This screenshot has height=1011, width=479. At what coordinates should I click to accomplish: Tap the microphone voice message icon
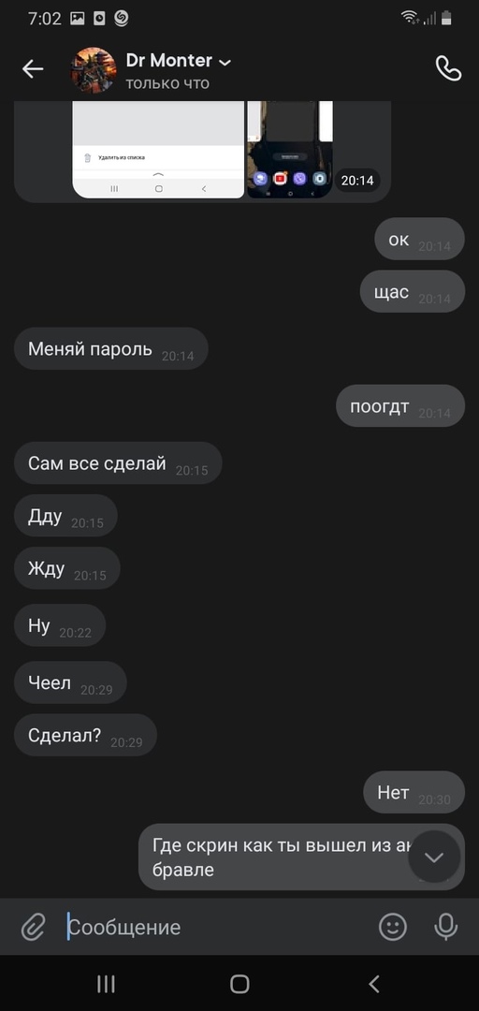point(445,927)
